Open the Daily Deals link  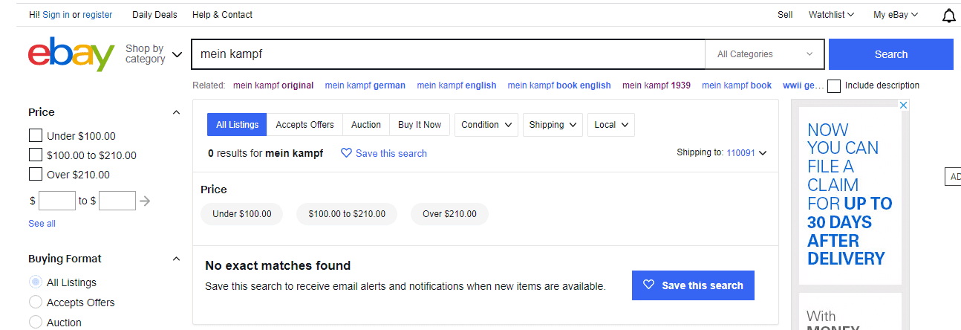pyautogui.click(x=154, y=15)
